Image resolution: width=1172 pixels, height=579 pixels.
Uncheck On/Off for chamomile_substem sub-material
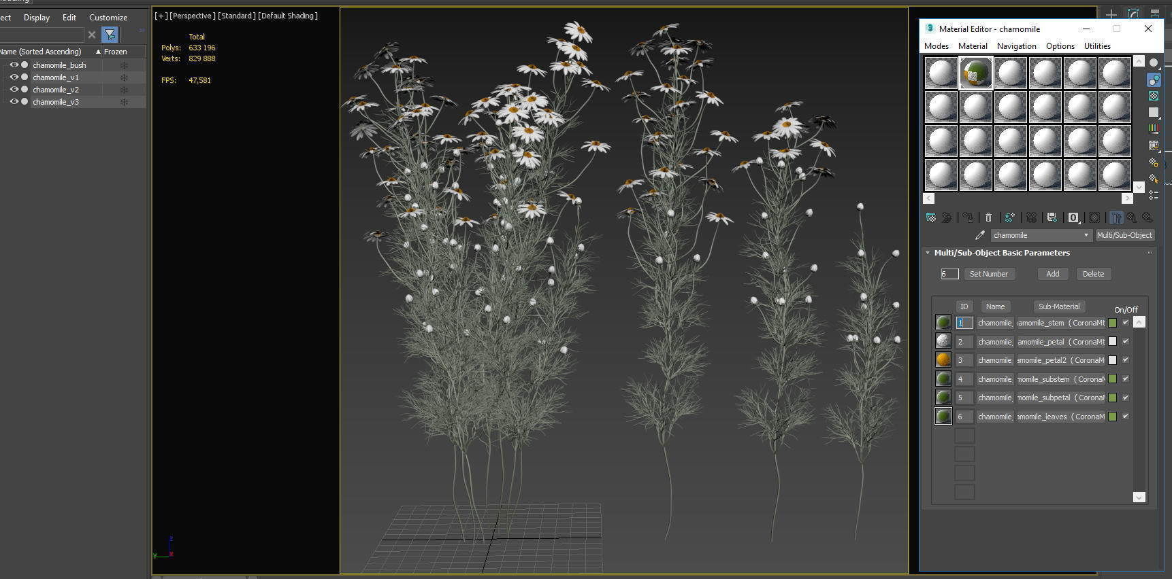pyautogui.click(x=1125, y=379)
